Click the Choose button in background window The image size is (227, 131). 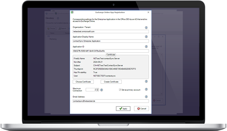[51, 28]
